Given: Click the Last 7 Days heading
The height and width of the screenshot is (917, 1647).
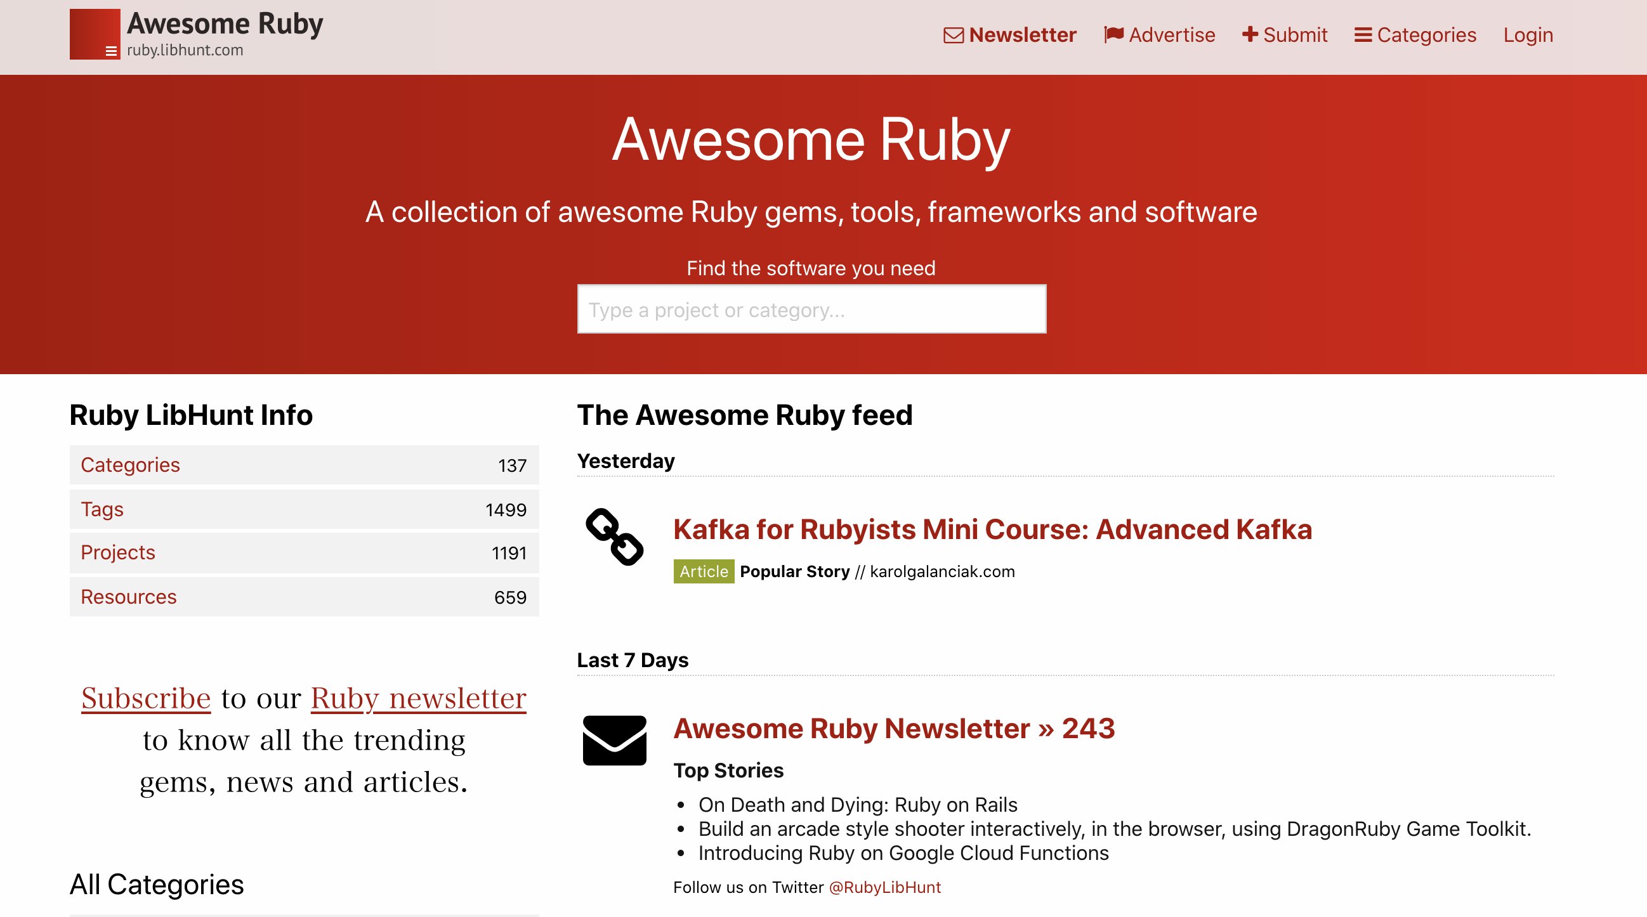Looking at the screenshot, I should 633,660.
